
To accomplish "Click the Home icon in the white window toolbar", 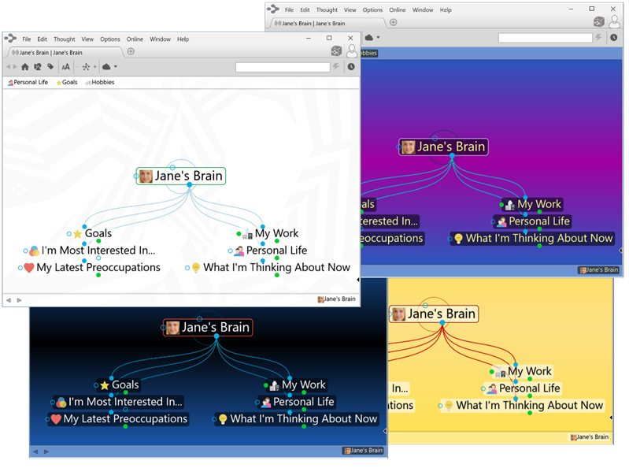I will [x=25, y=67].
